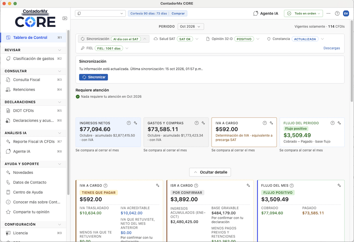Collapse the sidebar panel icon
This screenshot has height=242, width=354.
(x=65, y=18)
